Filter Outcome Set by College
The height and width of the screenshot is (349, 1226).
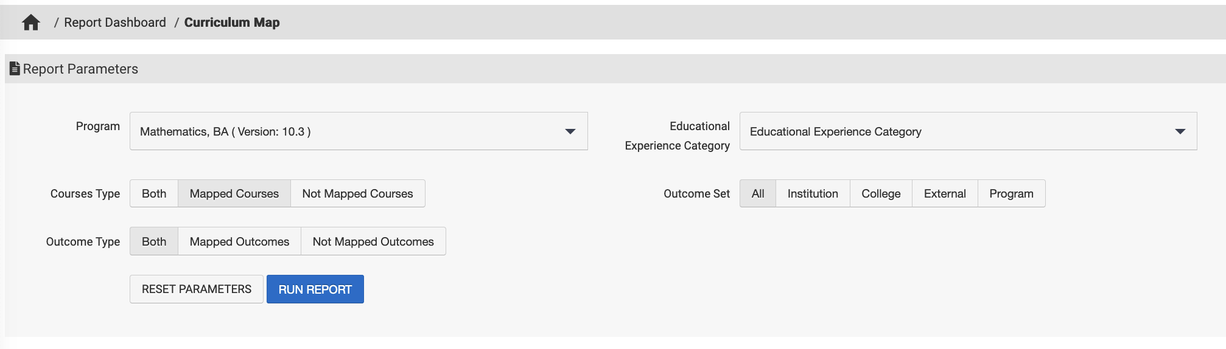pyautogui.click(x=881, y=193)
